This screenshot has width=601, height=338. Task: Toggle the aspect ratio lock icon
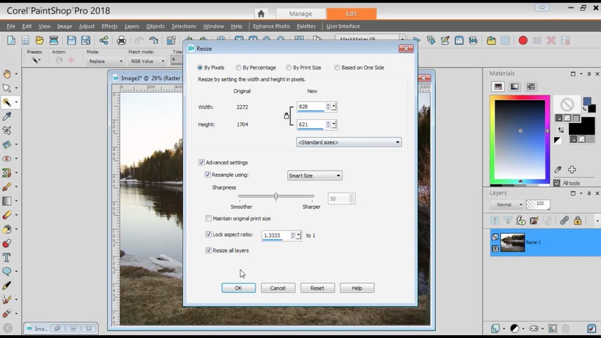pyautogui.click(x=286, y=115)
